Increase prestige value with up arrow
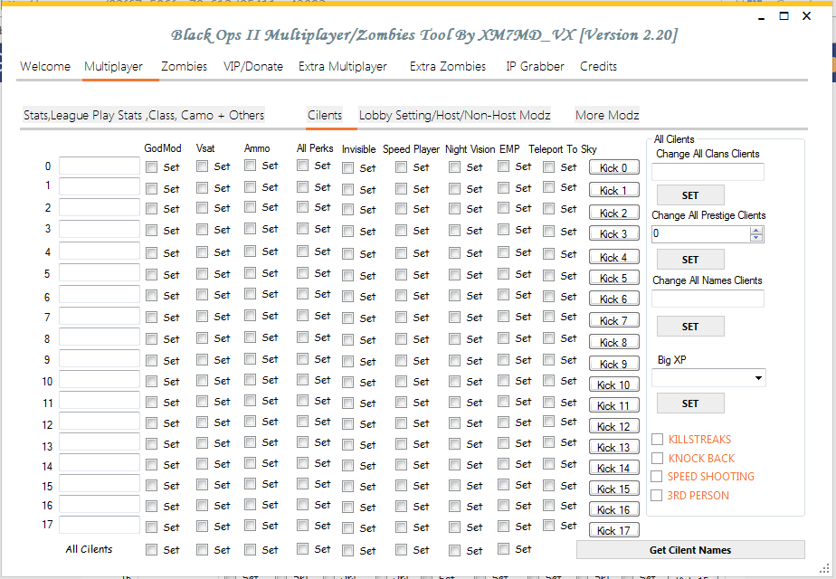The width and height of the screenshot is (836, 579). tap(756, 231)
